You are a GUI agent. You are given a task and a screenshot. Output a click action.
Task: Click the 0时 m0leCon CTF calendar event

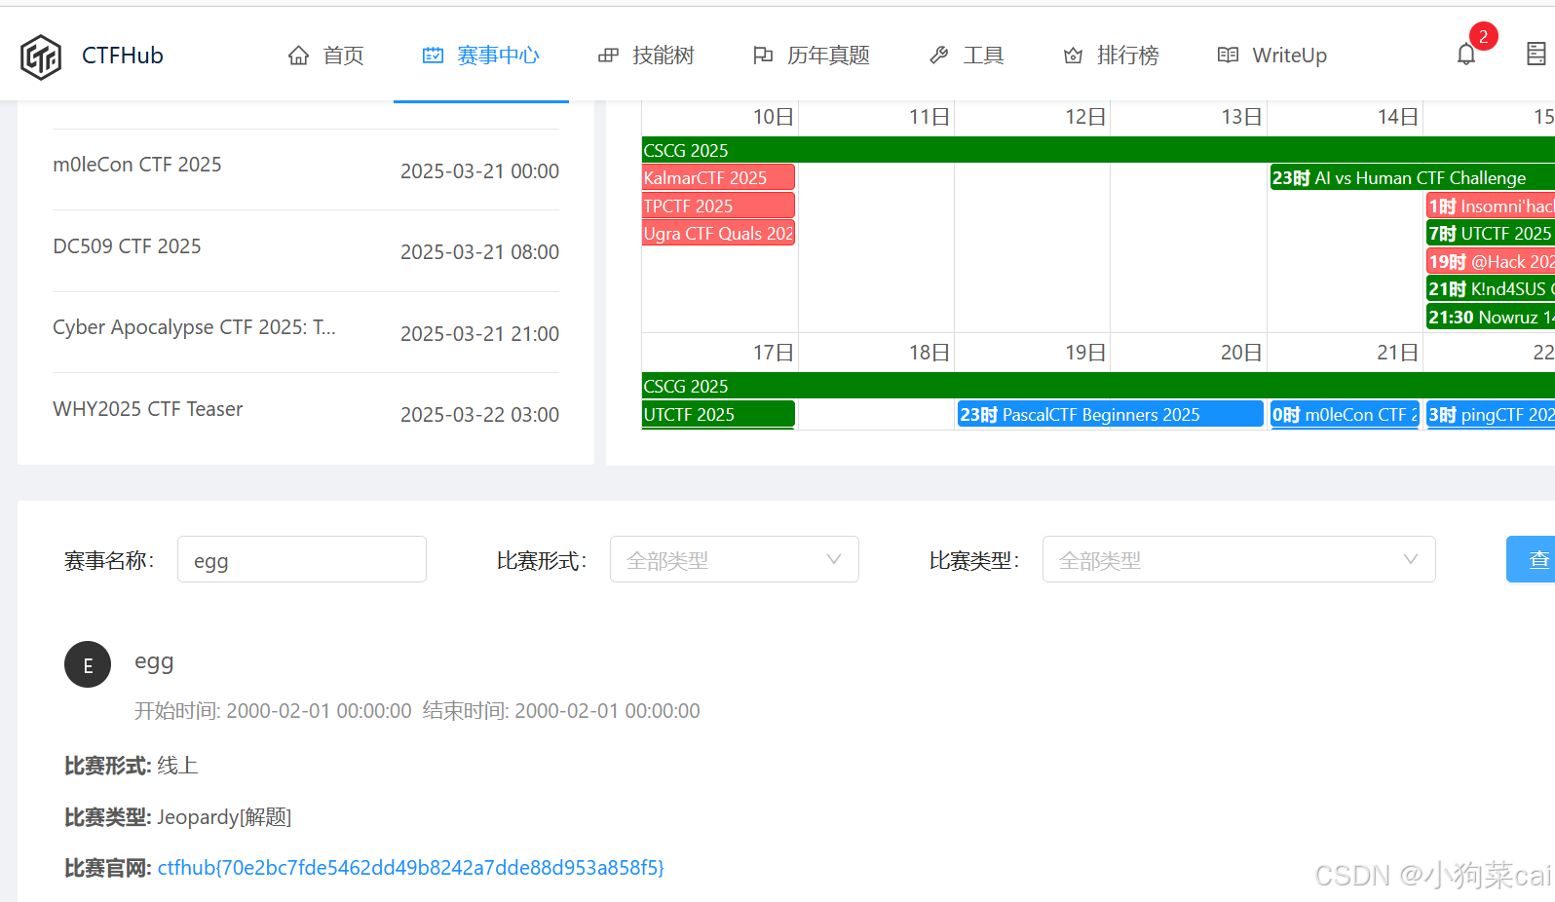tap(1345, 414)
